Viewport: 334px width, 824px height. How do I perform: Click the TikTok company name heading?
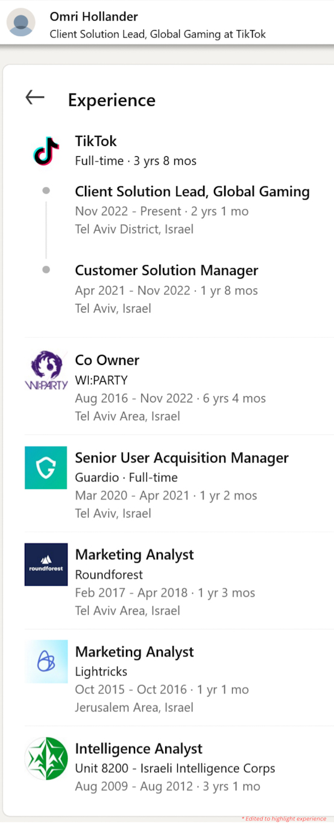96,141
